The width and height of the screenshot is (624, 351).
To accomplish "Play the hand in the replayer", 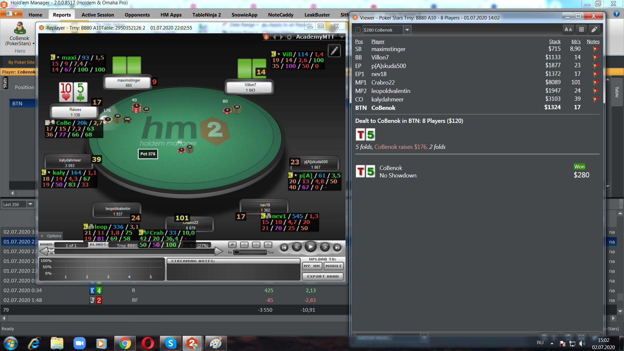I will point(311,247).
